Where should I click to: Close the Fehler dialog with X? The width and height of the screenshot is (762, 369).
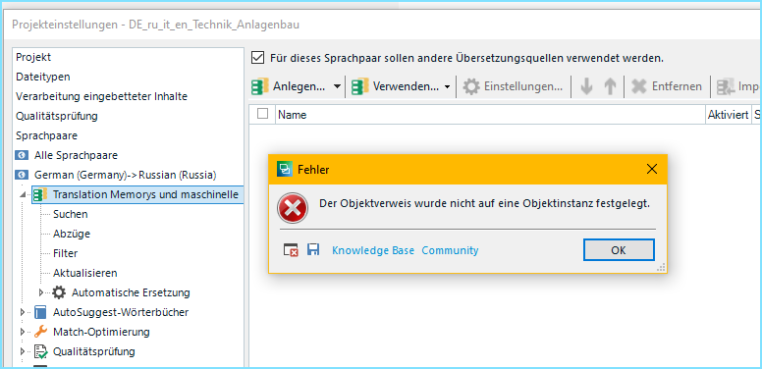(x=652, y=169)
